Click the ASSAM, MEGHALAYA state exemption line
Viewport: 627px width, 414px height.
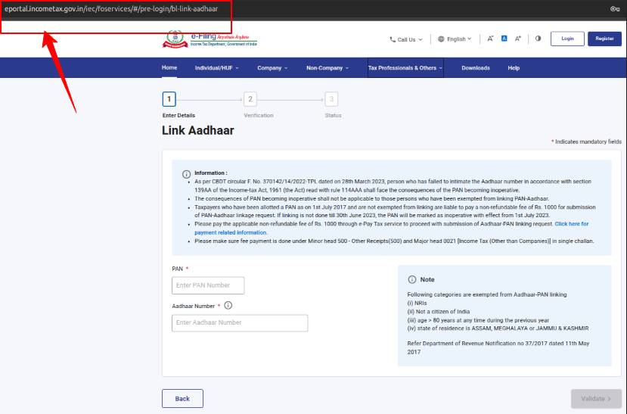[498, 328]
